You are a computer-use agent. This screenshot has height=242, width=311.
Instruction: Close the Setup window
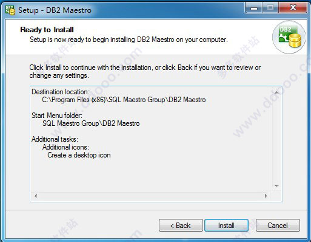293,8
